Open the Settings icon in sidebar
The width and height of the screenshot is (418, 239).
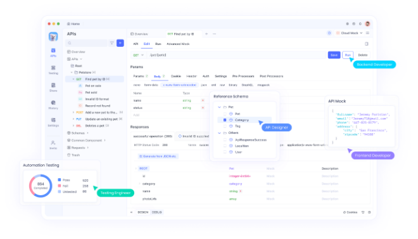53,122
